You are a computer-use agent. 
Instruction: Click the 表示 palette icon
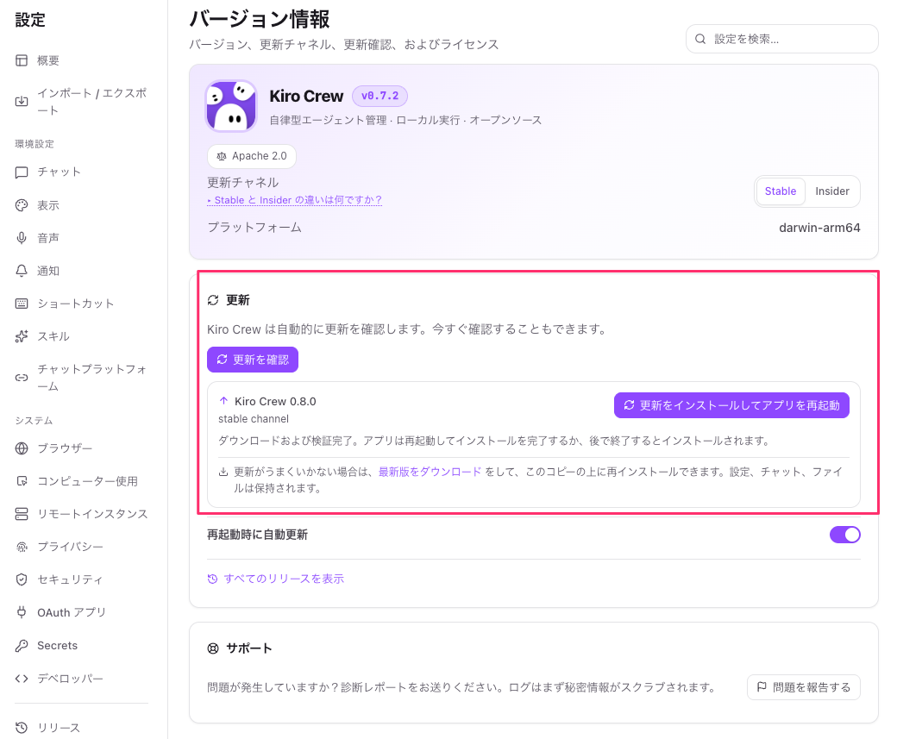tap(22, 205)
